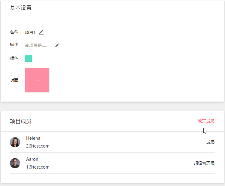Click the 颜色 field label
The width and height of the screenshot is (225, 186).
point(14,58)
